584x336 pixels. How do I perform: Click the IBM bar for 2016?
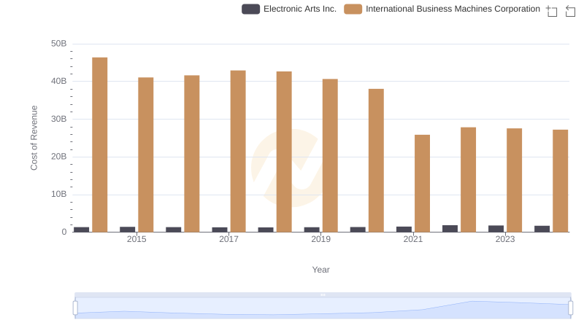tap(192, 154)
